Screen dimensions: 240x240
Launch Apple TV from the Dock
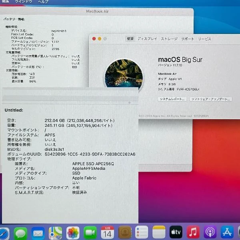coord(176,232)
